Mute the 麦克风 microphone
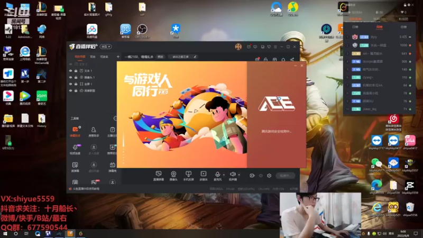The width and height of the screenshot is (423, 238). 217,176
